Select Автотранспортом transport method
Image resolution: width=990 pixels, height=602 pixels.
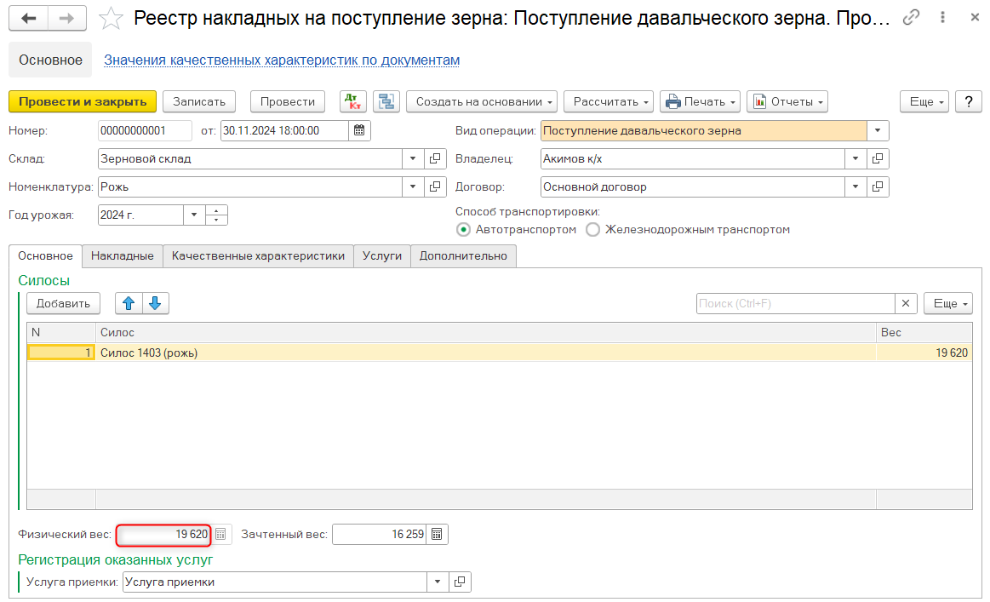[463, 230]
